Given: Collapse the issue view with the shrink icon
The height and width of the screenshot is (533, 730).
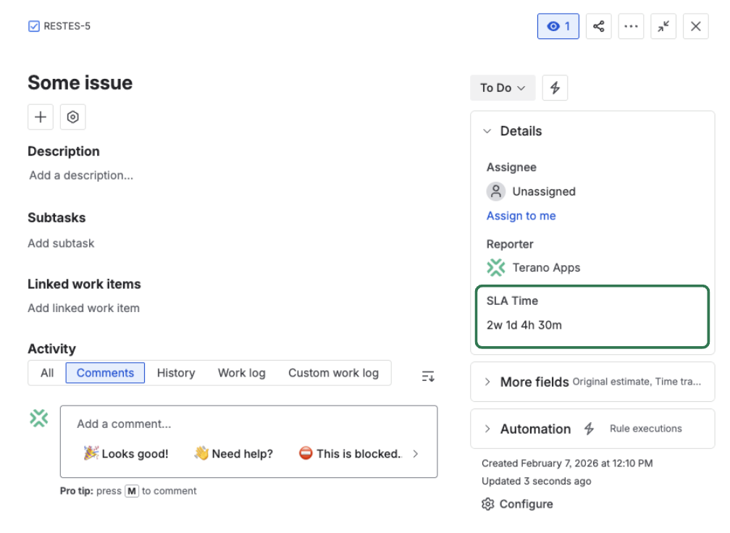Looking at the screenshot, I should tap(663, 26).
